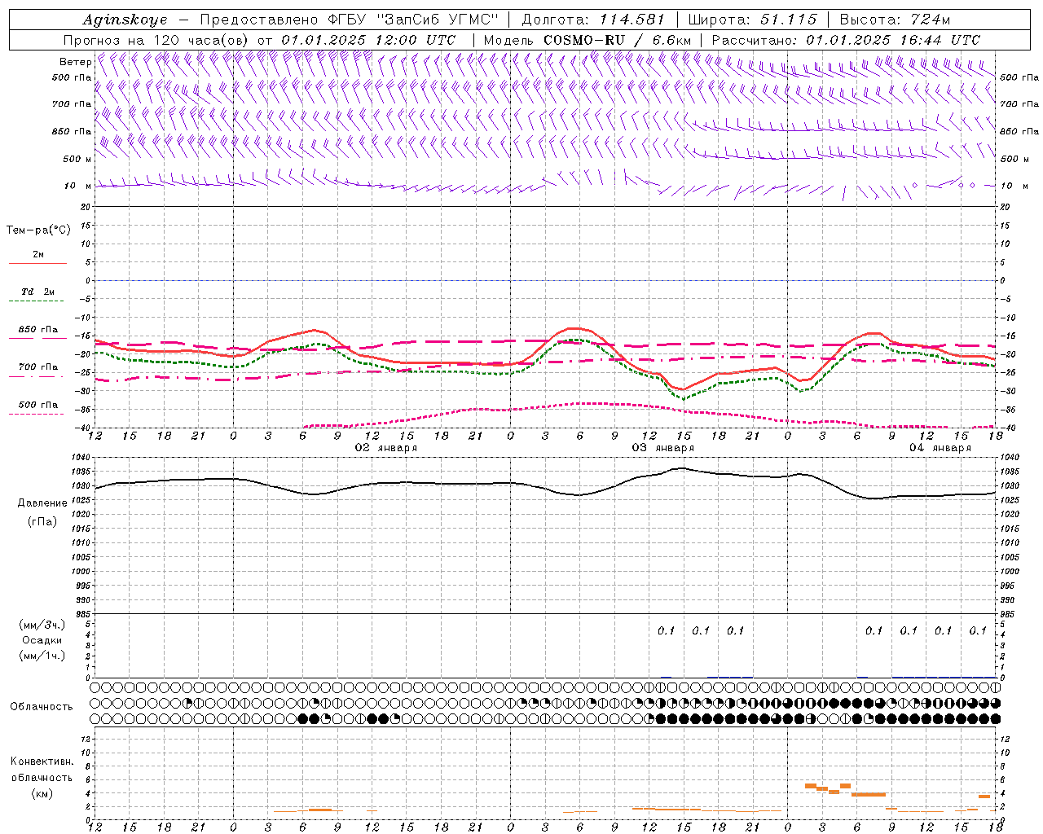Click the dashed line sample under 'Td 2м' legend
The height and width of the screenshot is (834, 1043).
(37, 301)
